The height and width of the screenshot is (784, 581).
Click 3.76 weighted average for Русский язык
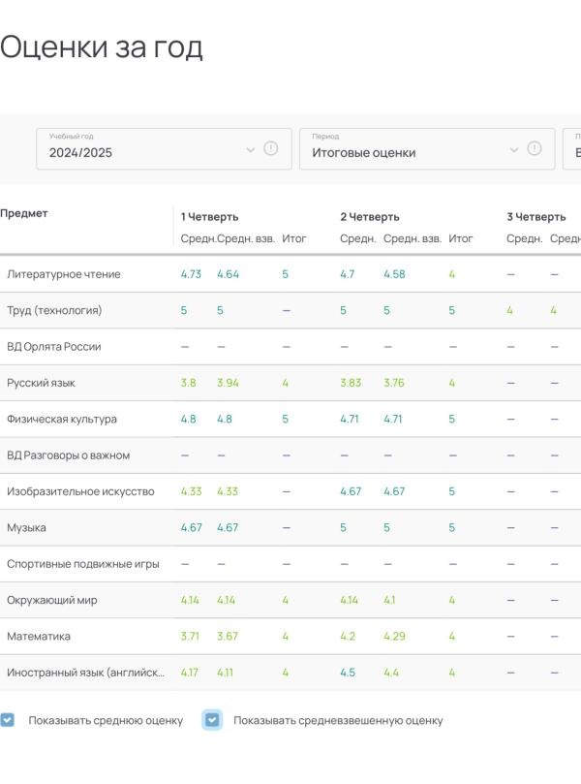tap(394, 383)
